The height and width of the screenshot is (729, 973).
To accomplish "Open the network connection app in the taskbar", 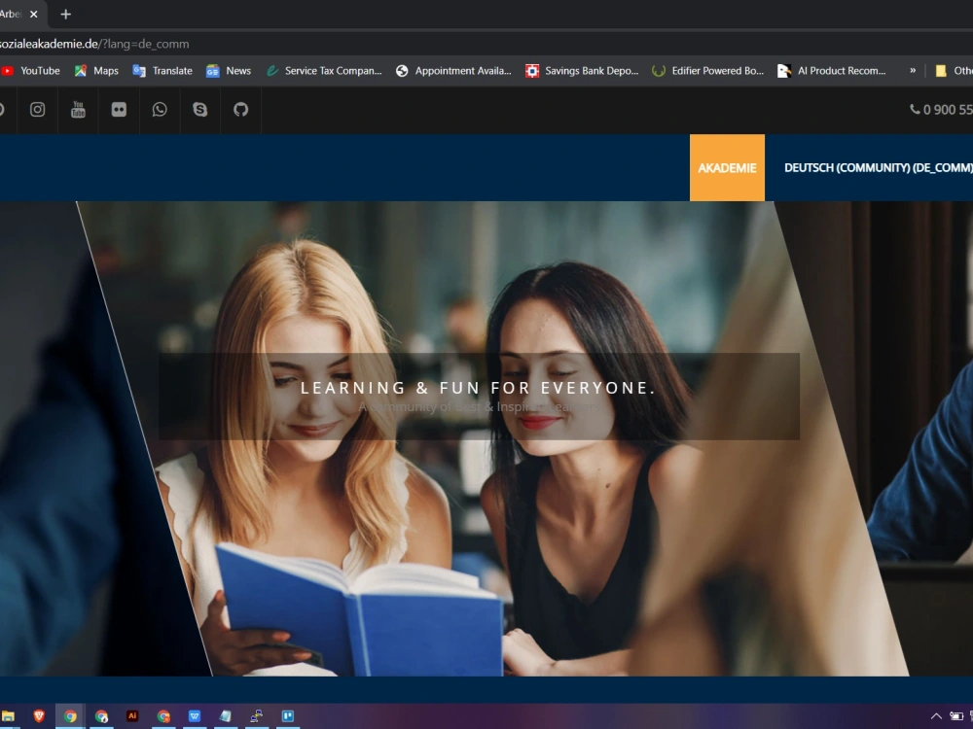I will [256, 716].
